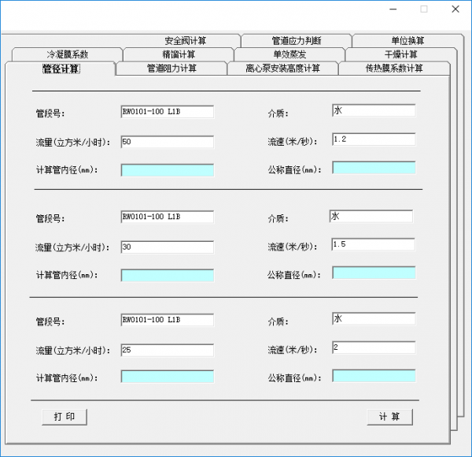Select the 单位换算 tab
Image resolution: width=472 pixels, height=457 pixels.
(407, 40)
